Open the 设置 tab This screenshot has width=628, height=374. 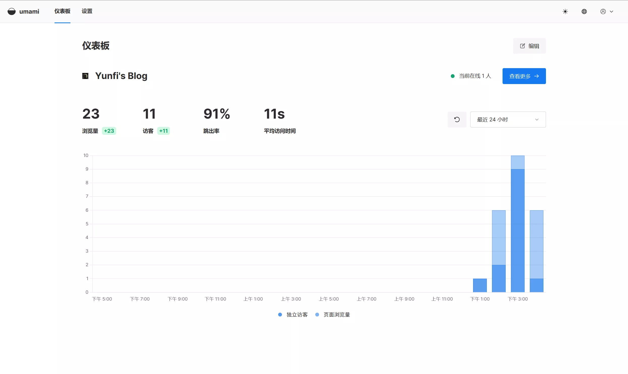pyautogui.click(x=87, y=11)
